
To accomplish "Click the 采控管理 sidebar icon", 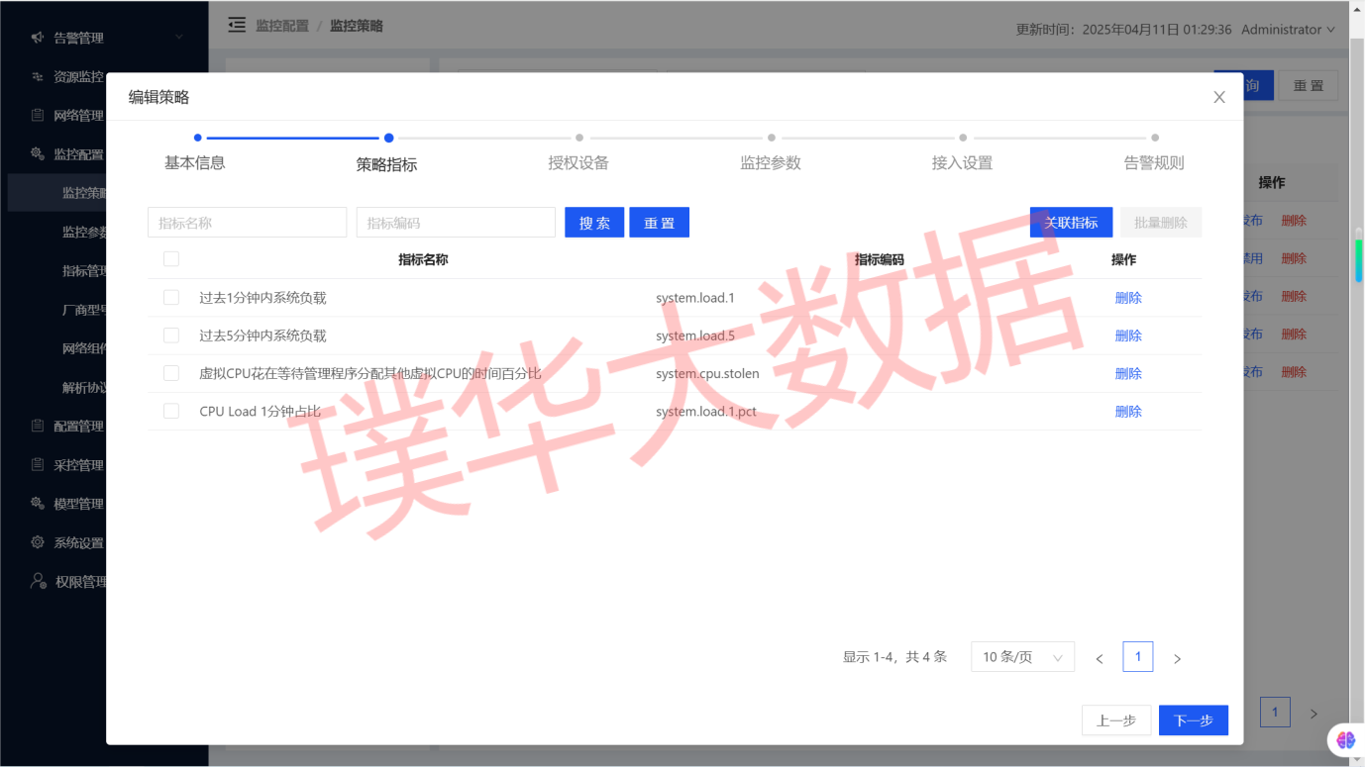I will coord(38,465).
